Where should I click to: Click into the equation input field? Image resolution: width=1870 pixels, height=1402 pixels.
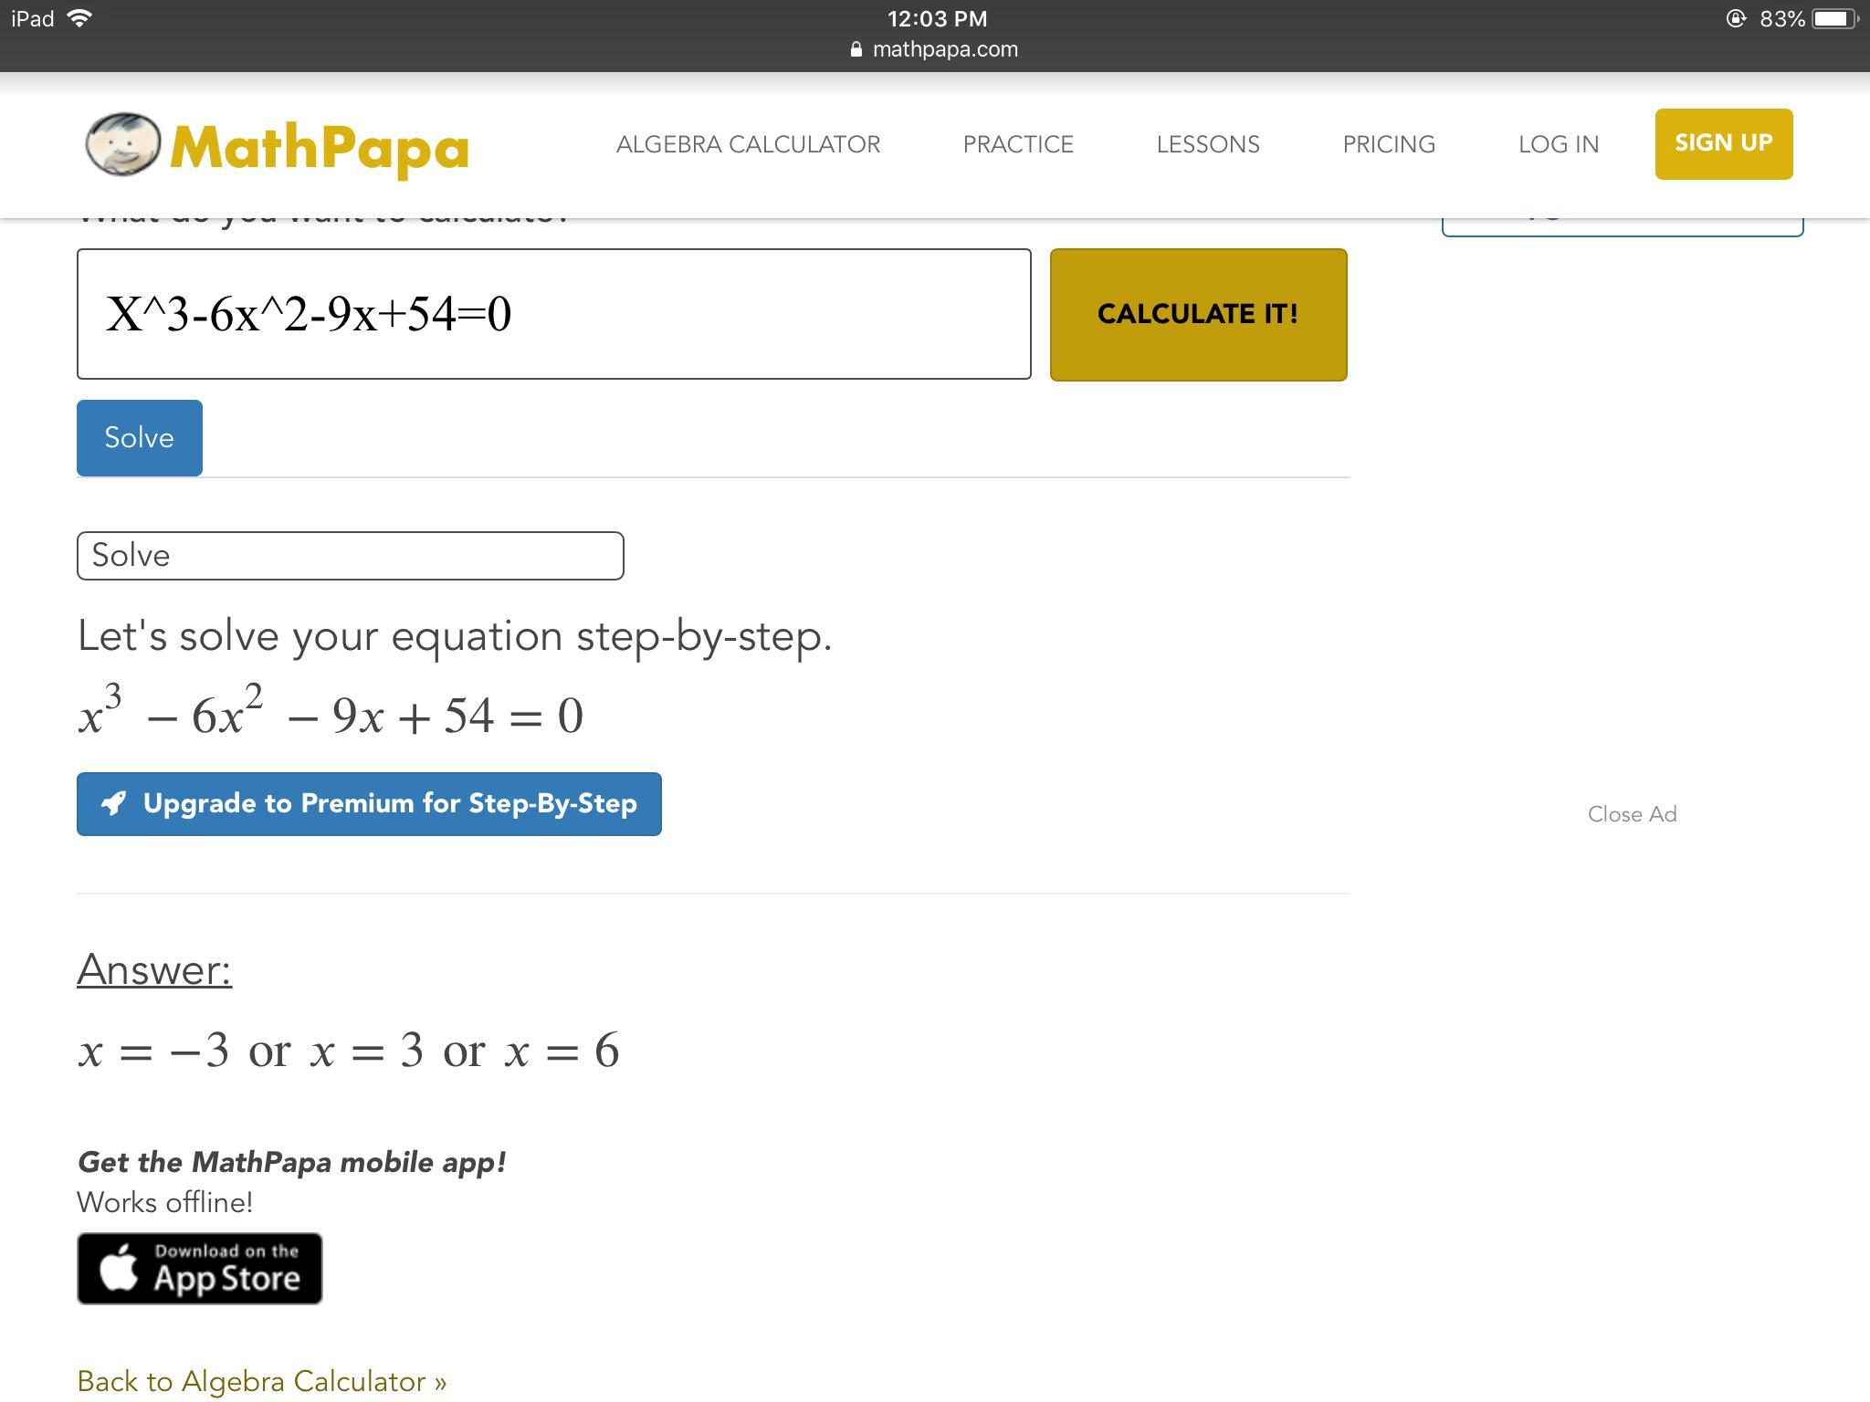[x=553, y=314]
